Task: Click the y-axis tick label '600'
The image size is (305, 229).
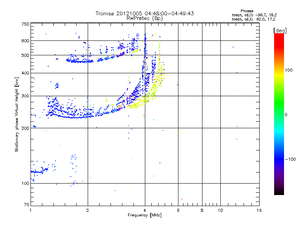Action: (x=25, y=41)
